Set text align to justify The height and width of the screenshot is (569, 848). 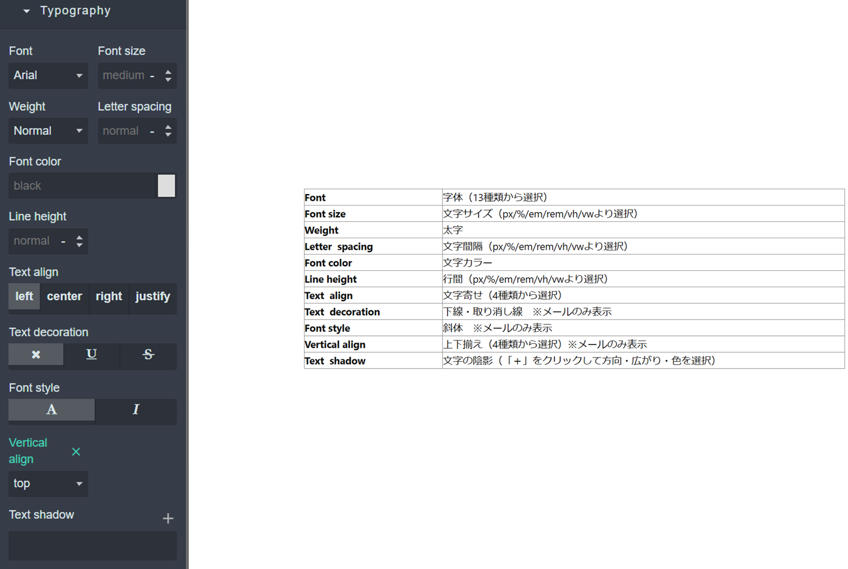pos(153,296)
